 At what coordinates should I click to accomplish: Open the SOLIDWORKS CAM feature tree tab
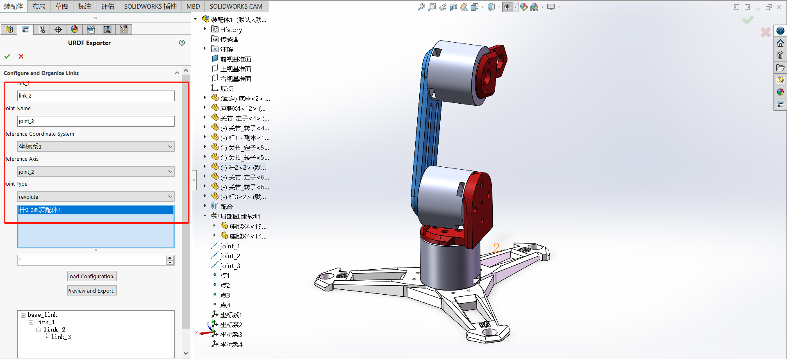(91, 30)
